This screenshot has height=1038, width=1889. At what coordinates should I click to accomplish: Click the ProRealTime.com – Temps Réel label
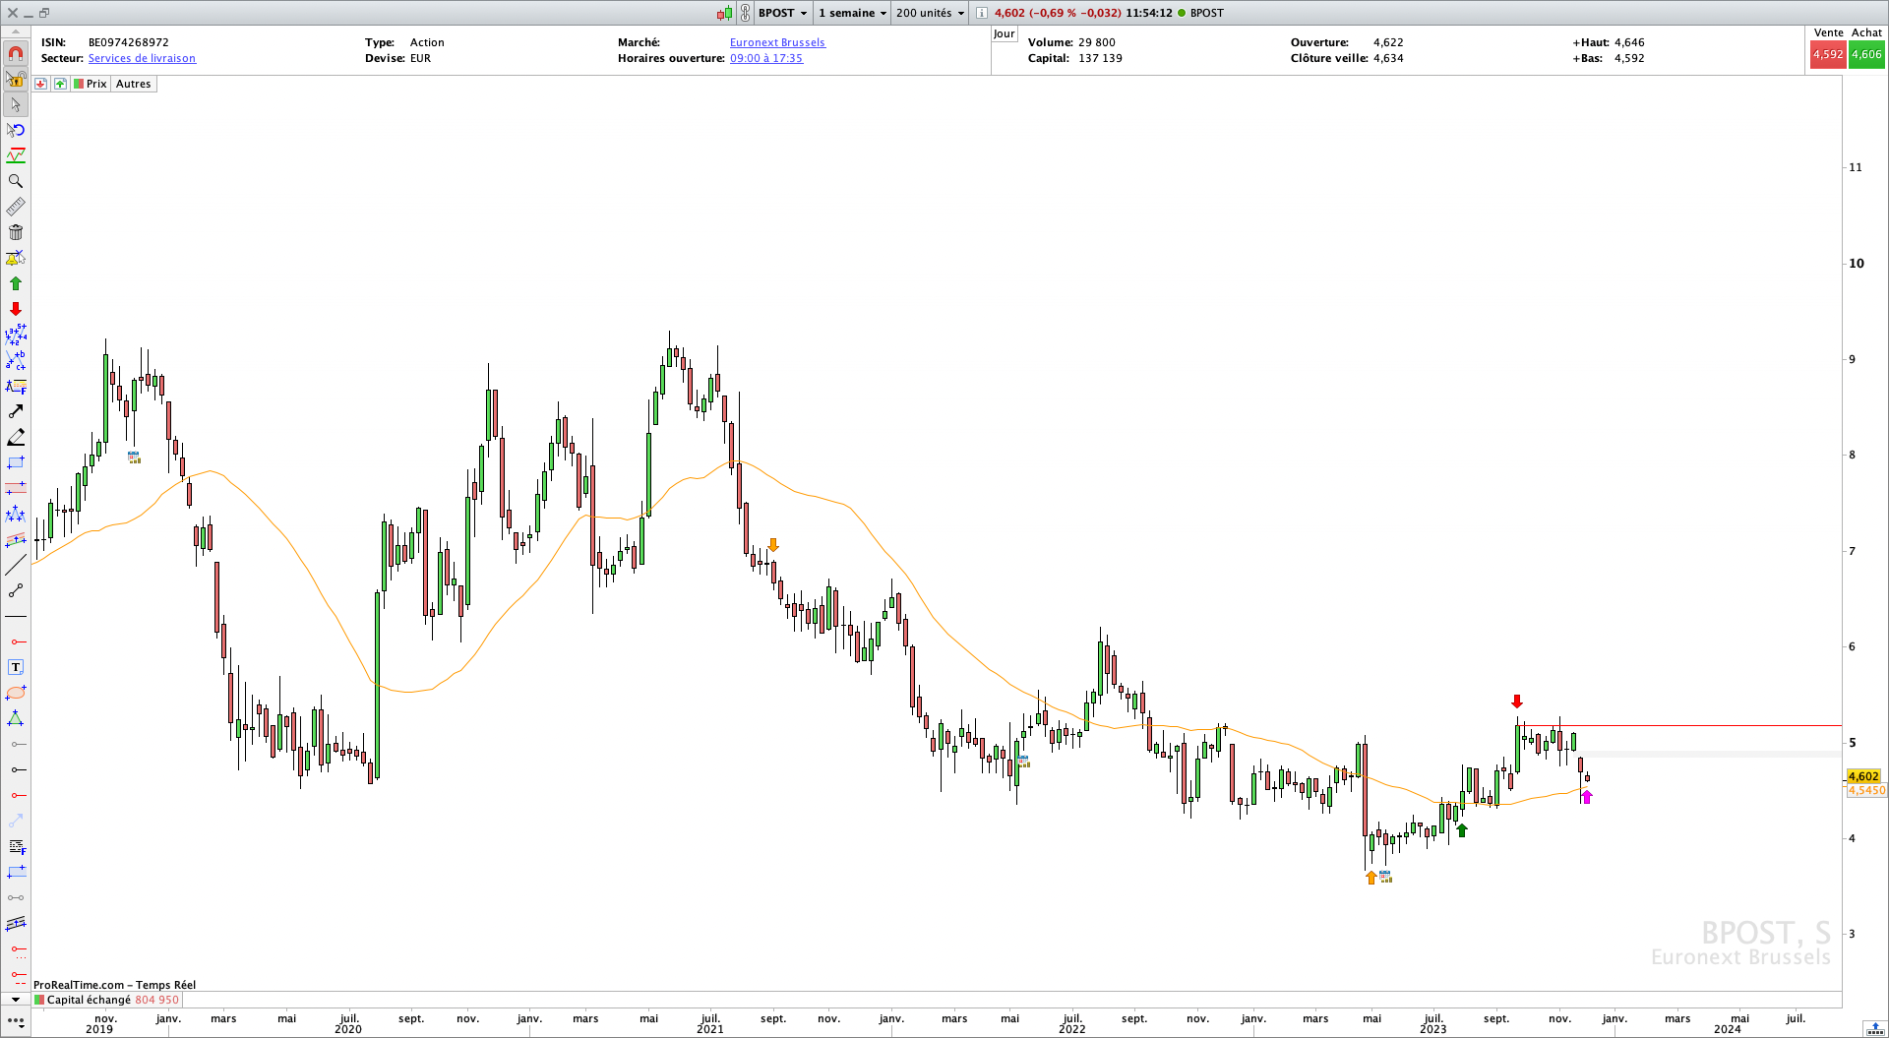114,985
